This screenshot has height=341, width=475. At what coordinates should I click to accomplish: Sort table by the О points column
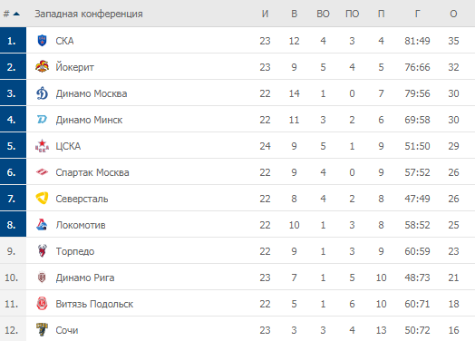453,14
